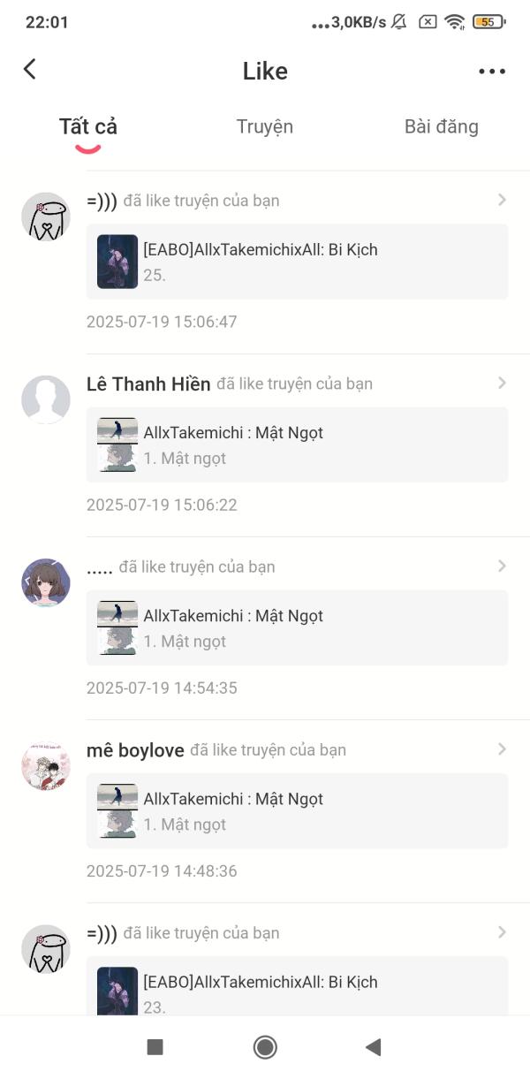
Task: Open the Bi Kịch chapter 25 story card
Action: point(298,262)
